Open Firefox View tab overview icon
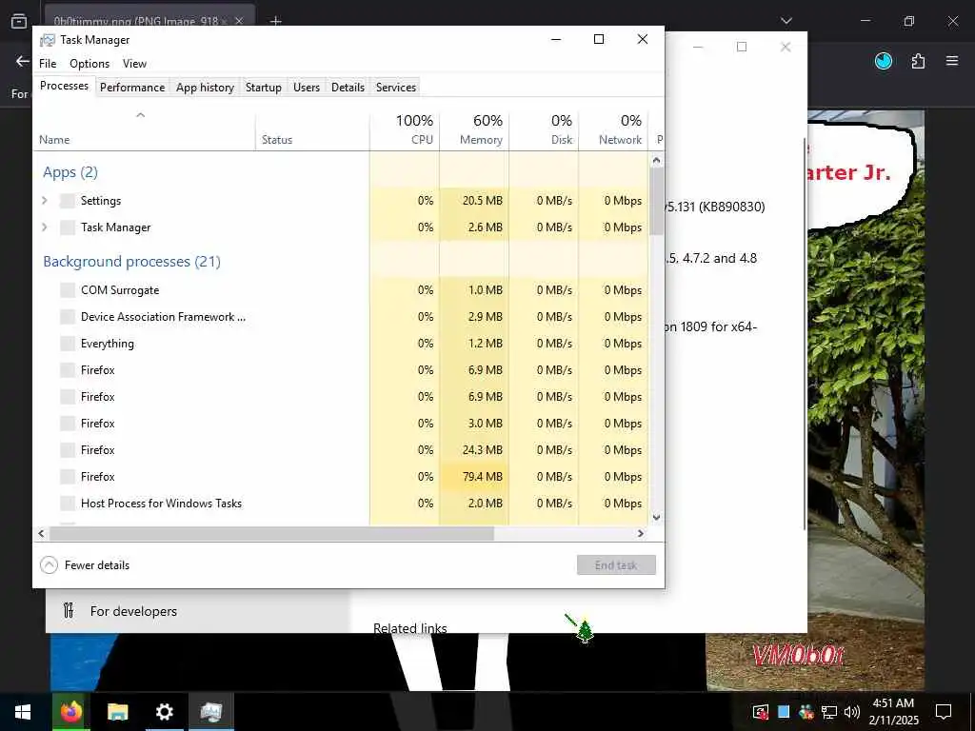Viewport: 975px width, 731px height. [19, 21]
